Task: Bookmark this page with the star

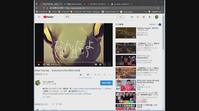Action: click(x=158, y=8)
